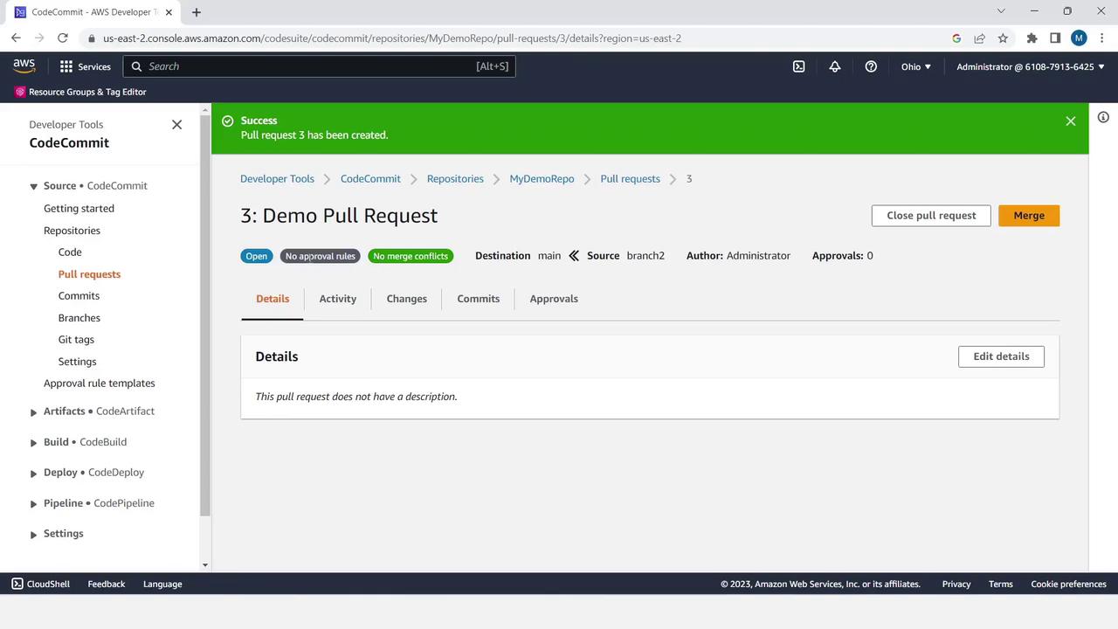Click Close pull request
The height and width of the screenshot is (629, 1118).
click(931, 216)
